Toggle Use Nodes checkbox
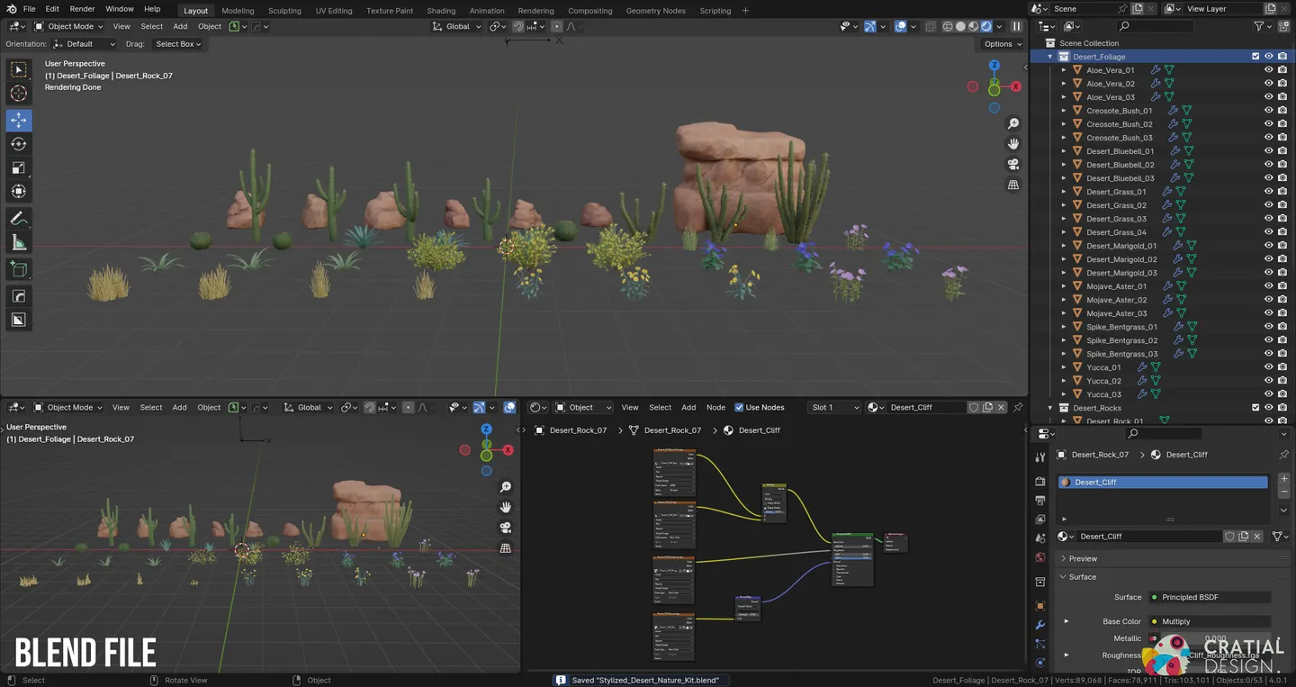 (739, 408)
